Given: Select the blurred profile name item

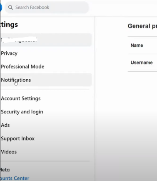Looking at the screenshot, I should click(46, 40).
